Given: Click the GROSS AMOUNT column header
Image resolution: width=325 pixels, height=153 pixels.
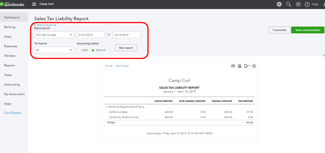Looking at the screenshot, I should [x=163, y=101].
